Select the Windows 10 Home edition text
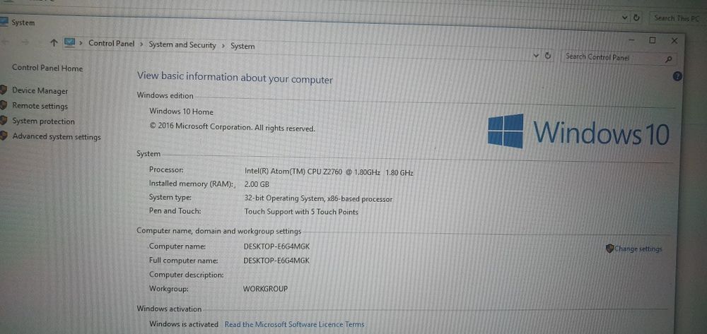Viewport: 707px width, 334px height. coord(181,112)
